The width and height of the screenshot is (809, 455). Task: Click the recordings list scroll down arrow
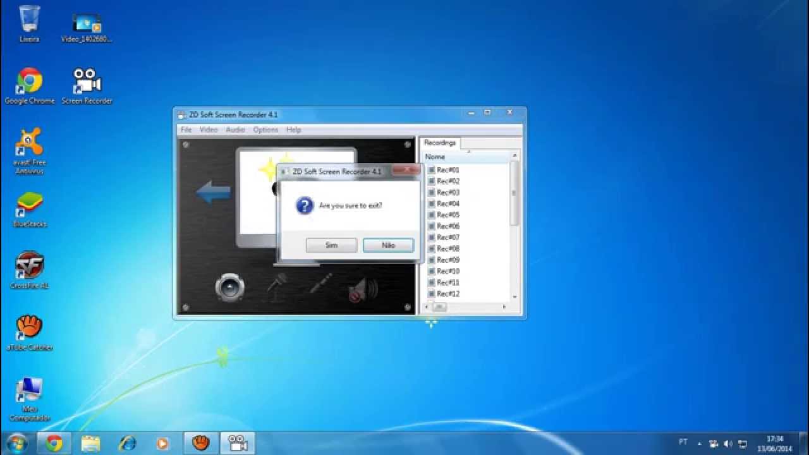tap(514, 296)
